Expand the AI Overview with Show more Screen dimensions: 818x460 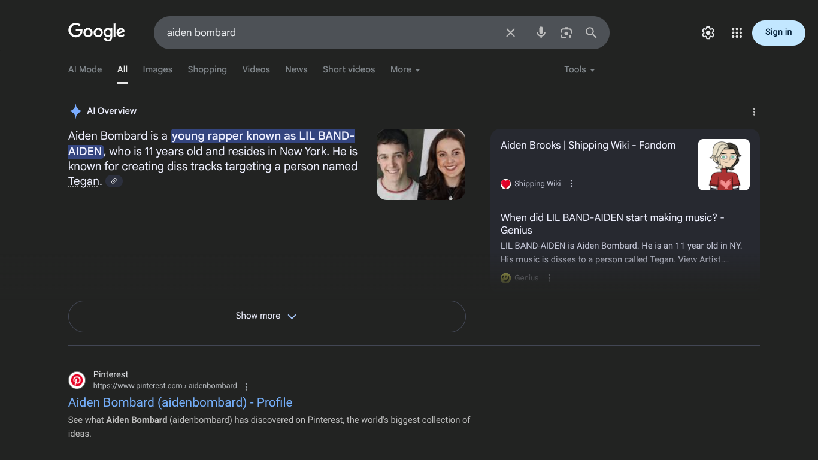click(x=266, y=316)
